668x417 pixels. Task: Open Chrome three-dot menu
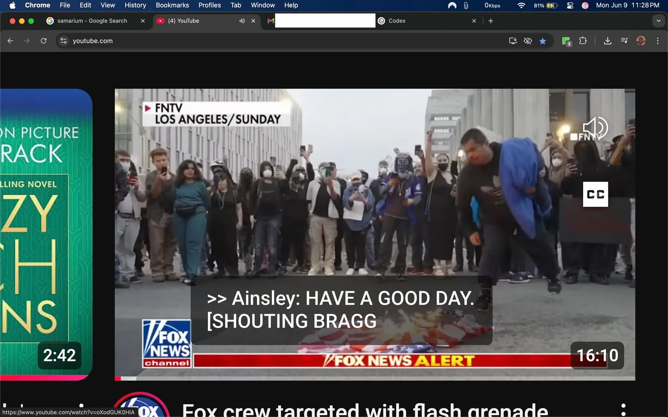point(658,41)
